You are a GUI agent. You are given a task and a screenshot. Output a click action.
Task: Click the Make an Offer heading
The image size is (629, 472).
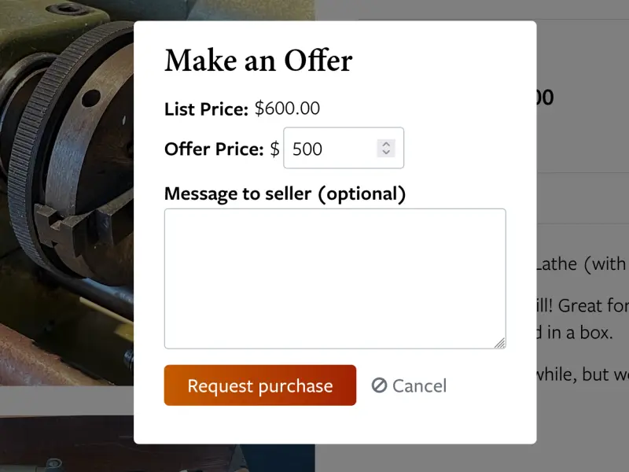259,61
